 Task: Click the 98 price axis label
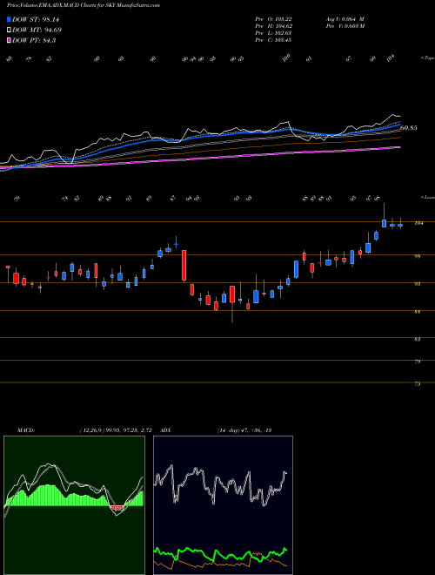(x=417, y=256)
